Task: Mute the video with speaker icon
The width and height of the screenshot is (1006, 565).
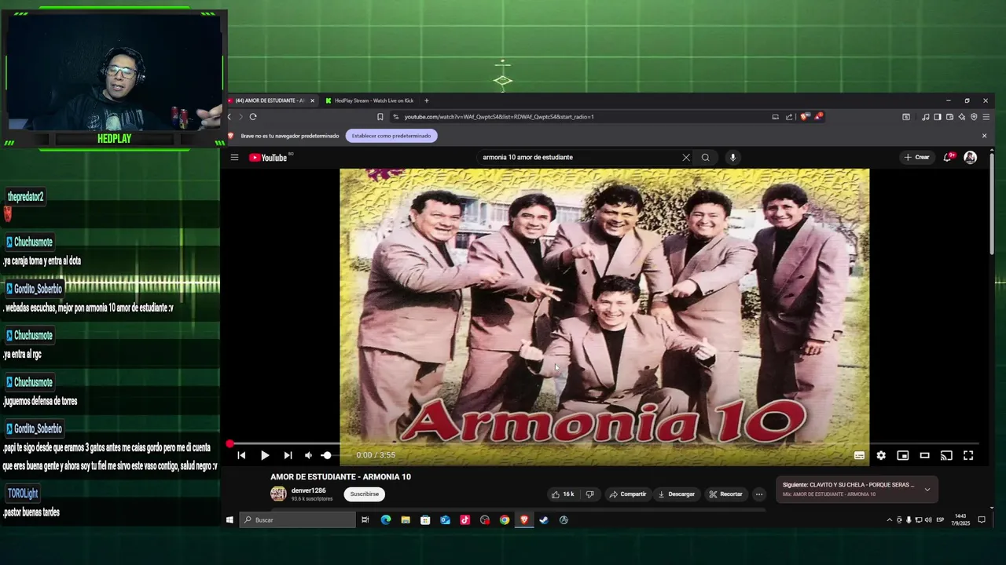Action: click(308, 455)
